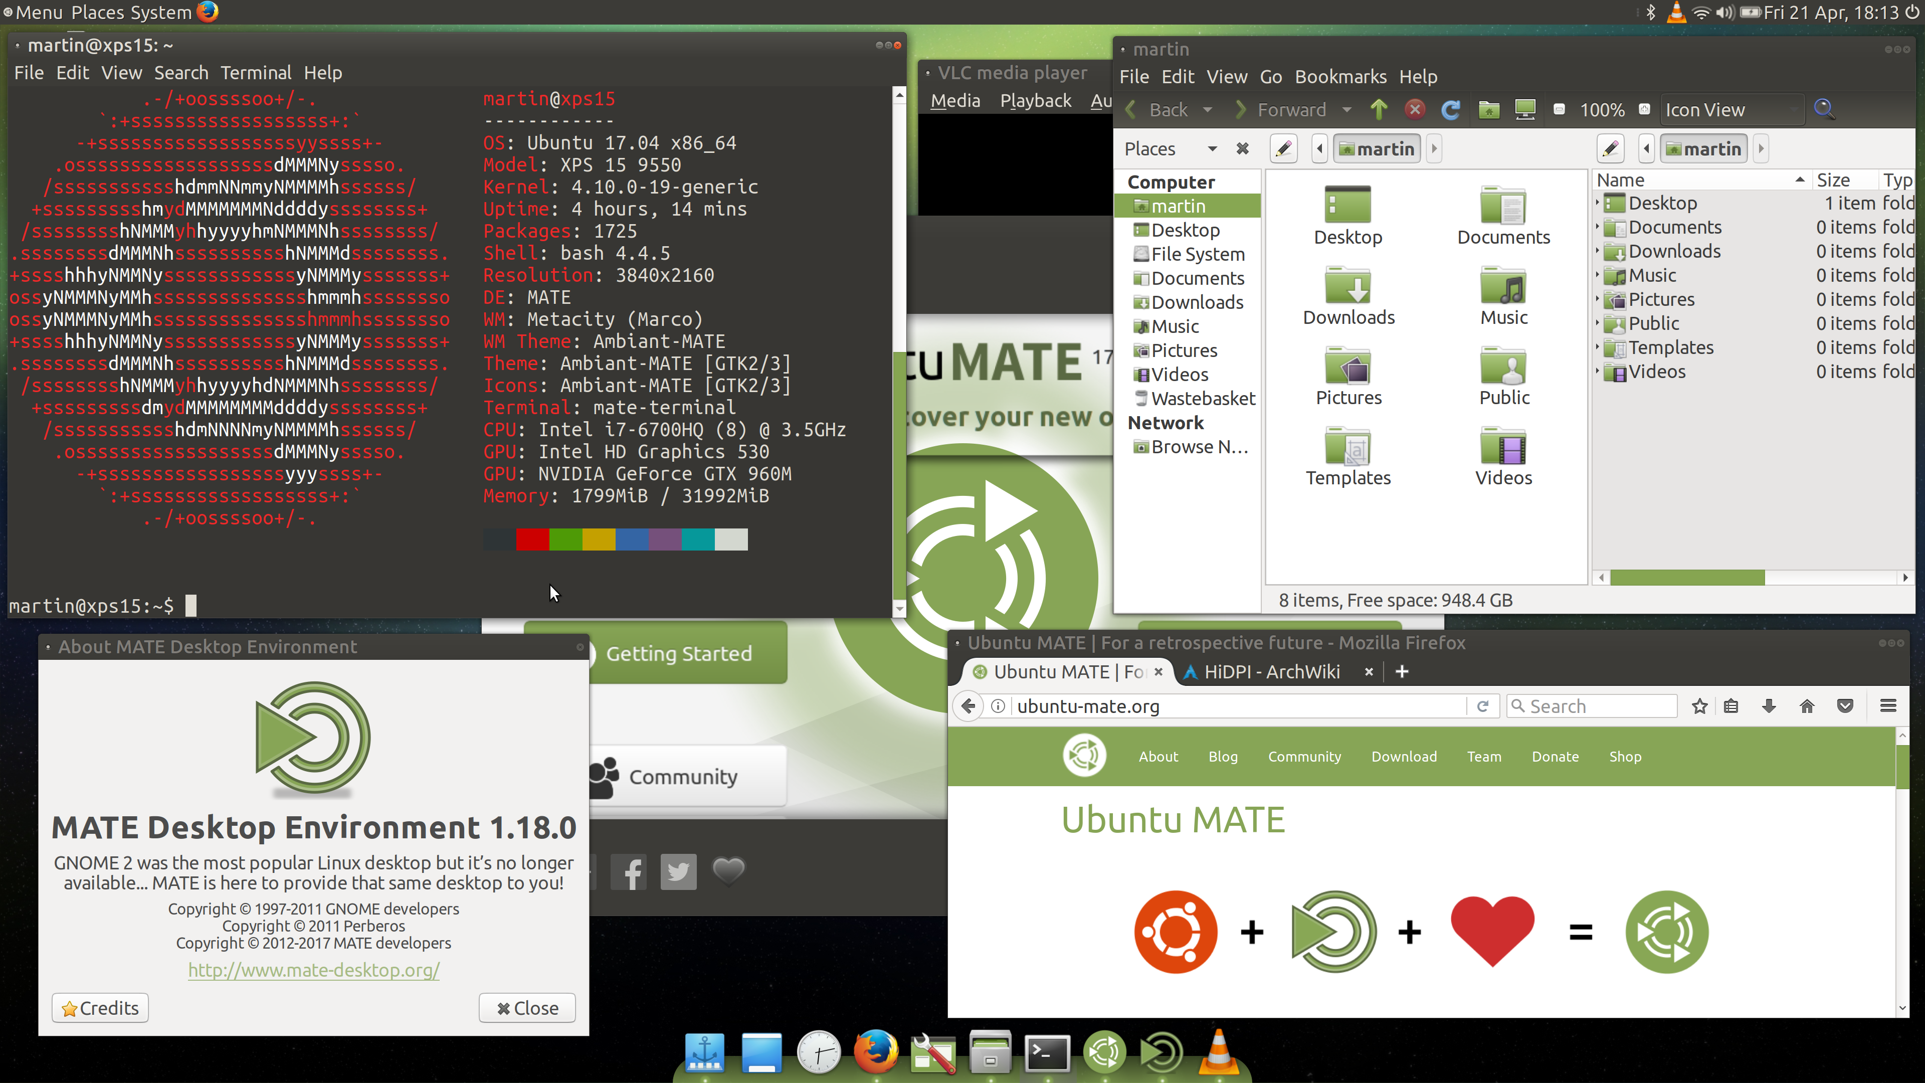Image resolution: width=1925 pixels, height=1083 pixels.
Task: Click the Up arrow in file manager
Action: point(1379,110)
